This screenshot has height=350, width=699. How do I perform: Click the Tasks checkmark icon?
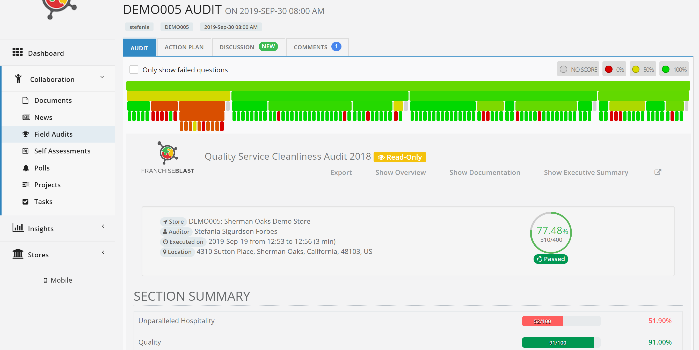(26, 202)
